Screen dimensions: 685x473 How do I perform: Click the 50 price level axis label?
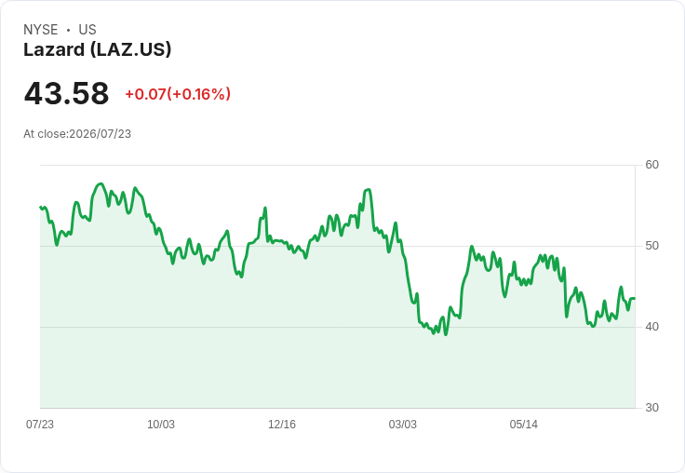click(x=651, y=246)
